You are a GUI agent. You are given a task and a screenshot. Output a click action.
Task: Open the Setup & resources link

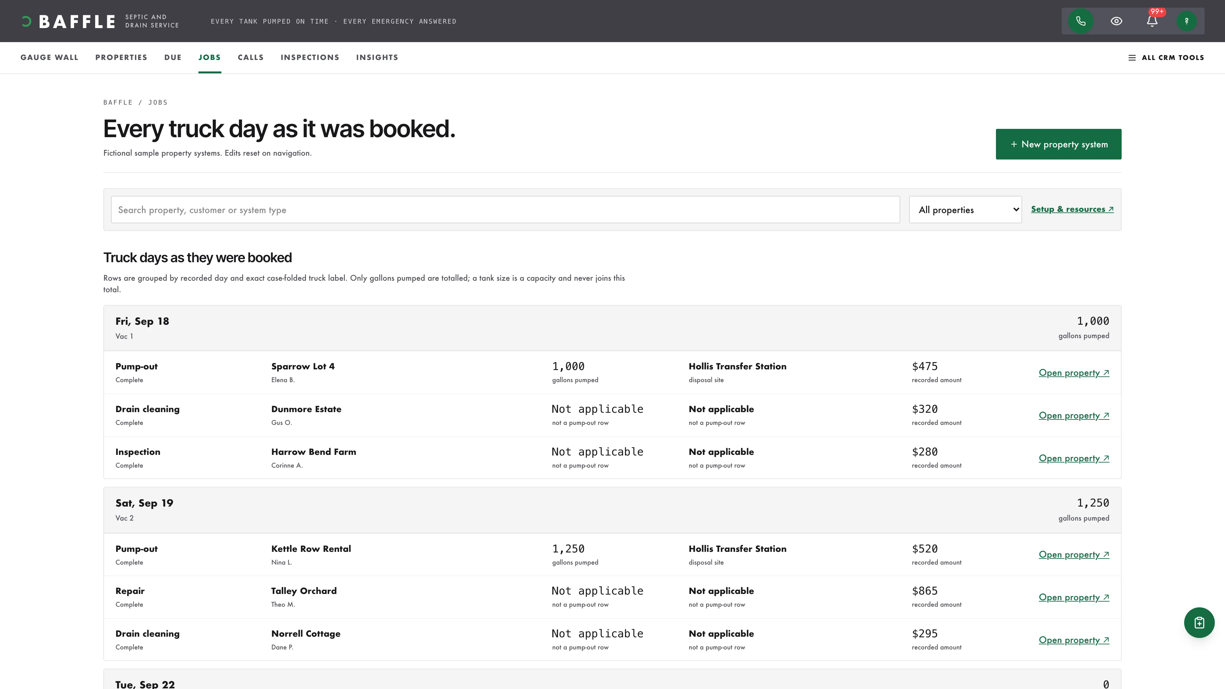tap(1072, 209)
